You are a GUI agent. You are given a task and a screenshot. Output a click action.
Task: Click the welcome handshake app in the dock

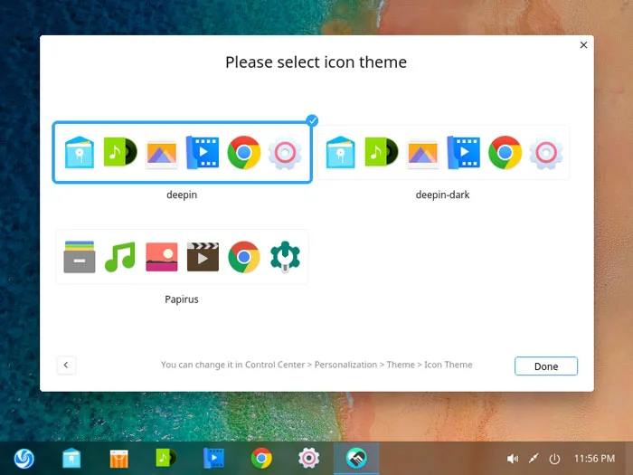point(356,458)
